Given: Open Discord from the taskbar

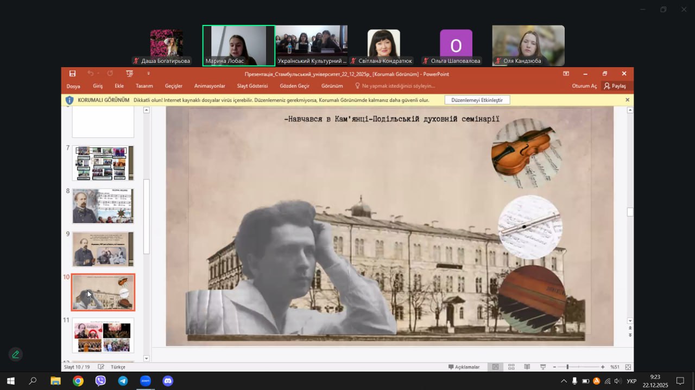Looking at the screenshot, I should coord(168,381).
